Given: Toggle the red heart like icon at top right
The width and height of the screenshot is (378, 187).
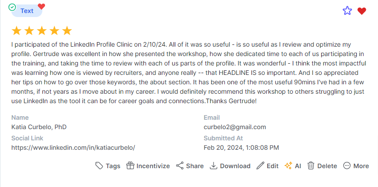Looking at the screenshot, I should point(361,11).
